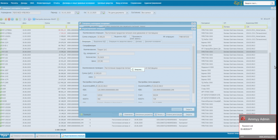This screenshot has width=278, height=140.
Task: Click the Отмена регистрации button
Action: [174, 114]
